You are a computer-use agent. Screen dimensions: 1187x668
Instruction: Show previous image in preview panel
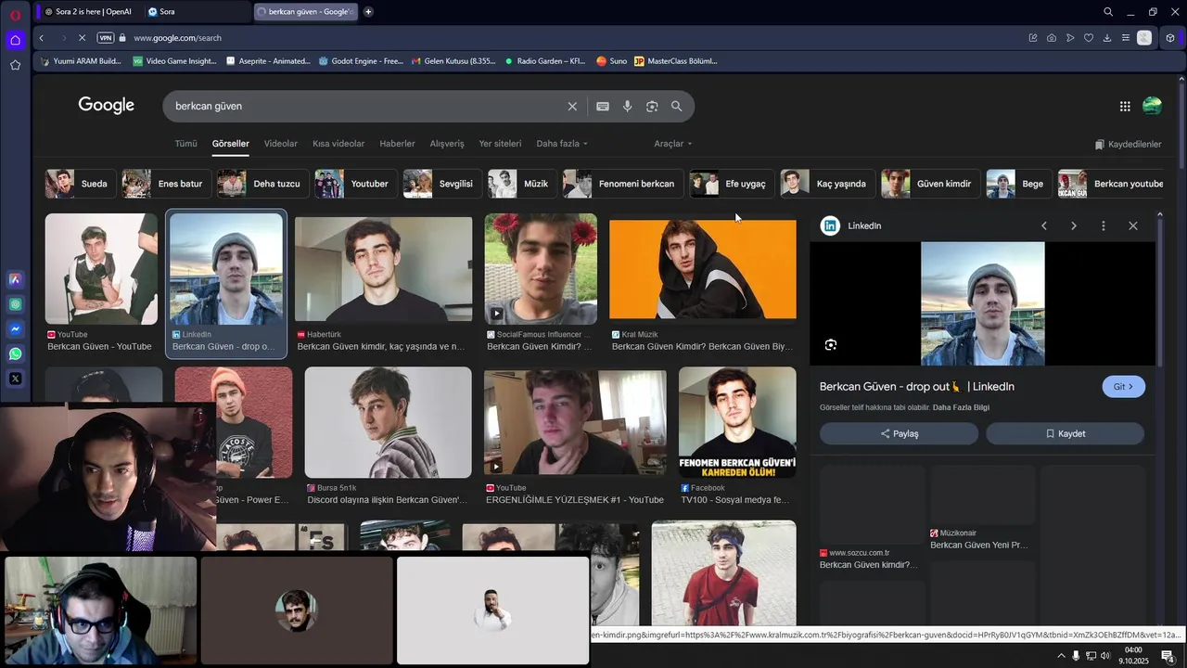pos(1044,225)
